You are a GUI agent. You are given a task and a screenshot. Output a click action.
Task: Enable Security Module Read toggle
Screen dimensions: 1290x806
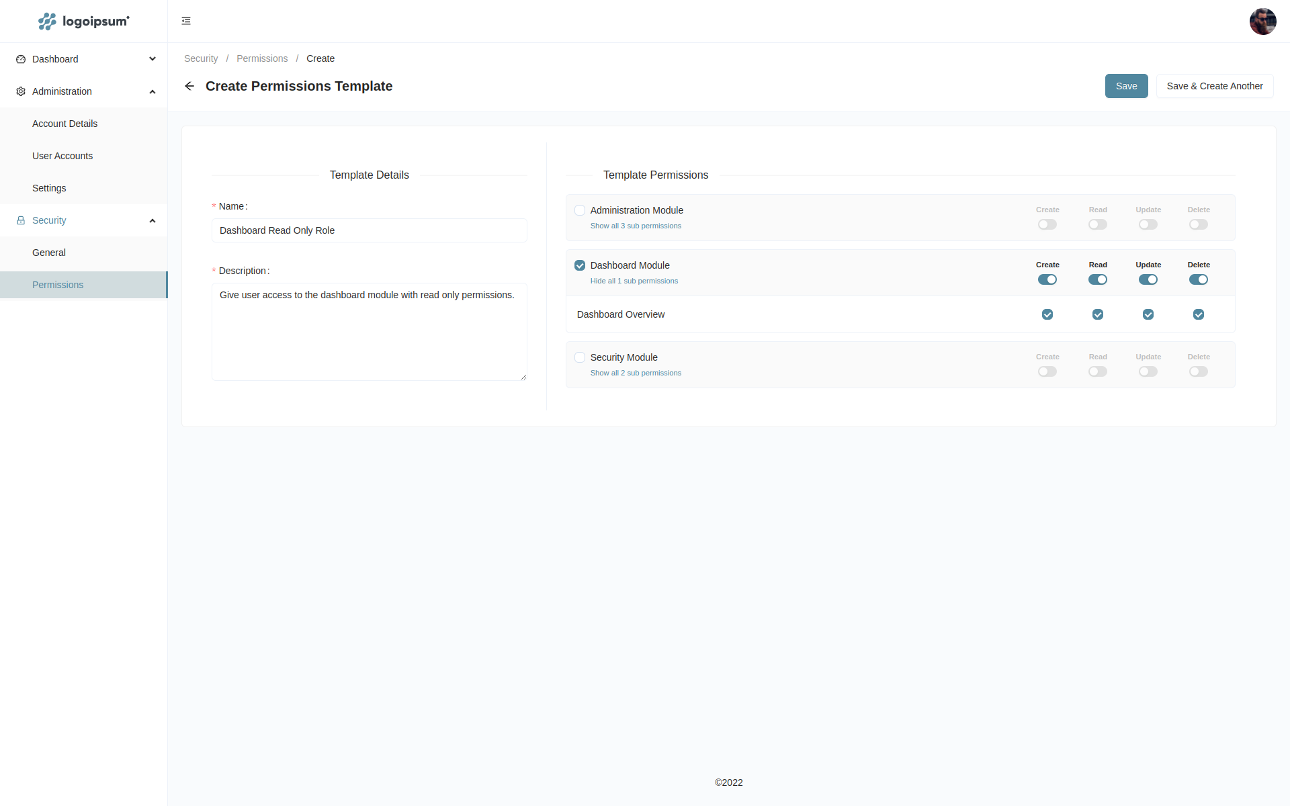click(x=1097, y=371)
